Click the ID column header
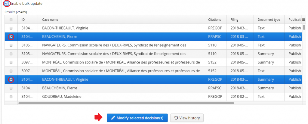The image size is (308, 124). pos(23,20)
